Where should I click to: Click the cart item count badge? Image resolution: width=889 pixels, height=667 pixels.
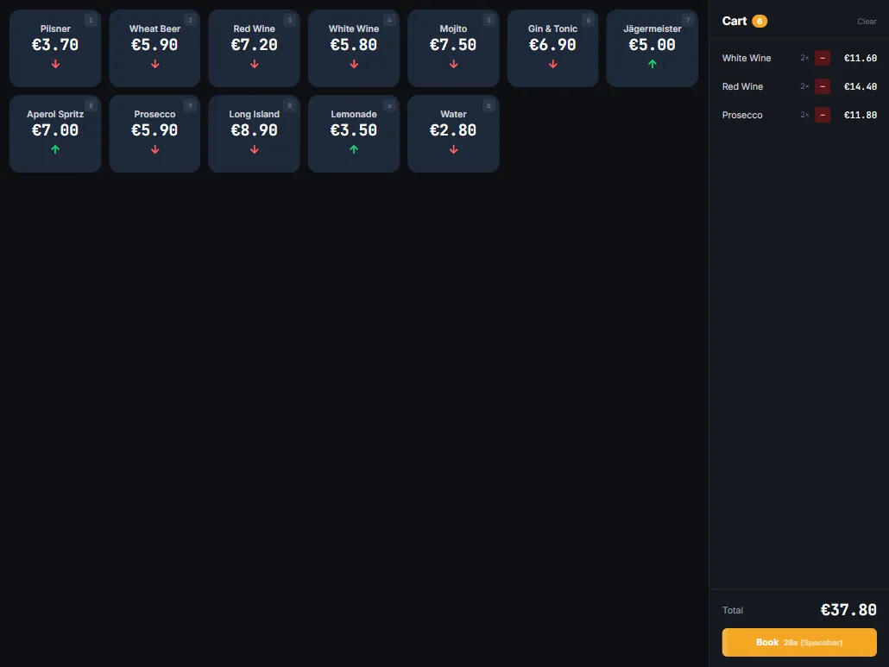(x=760, y=22)
